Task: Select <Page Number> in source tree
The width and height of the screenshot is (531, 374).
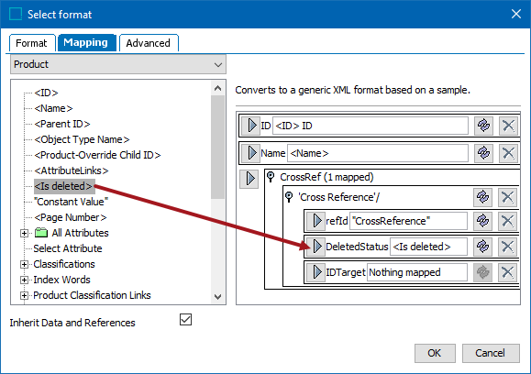Action: (x=71, y=217)
